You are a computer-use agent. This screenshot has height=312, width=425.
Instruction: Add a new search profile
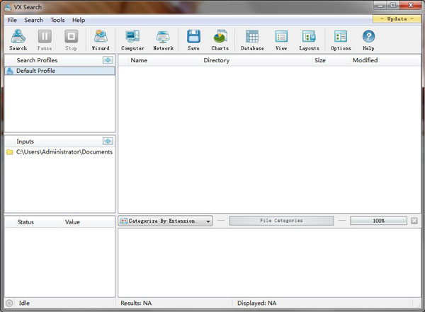[x=108, y=60]
